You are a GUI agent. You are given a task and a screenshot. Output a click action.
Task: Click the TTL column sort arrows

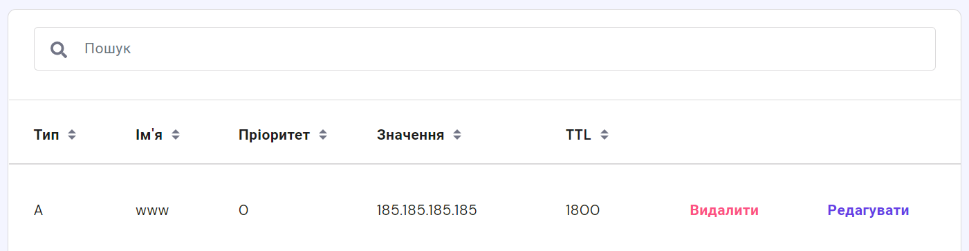[x=605, y=135]
